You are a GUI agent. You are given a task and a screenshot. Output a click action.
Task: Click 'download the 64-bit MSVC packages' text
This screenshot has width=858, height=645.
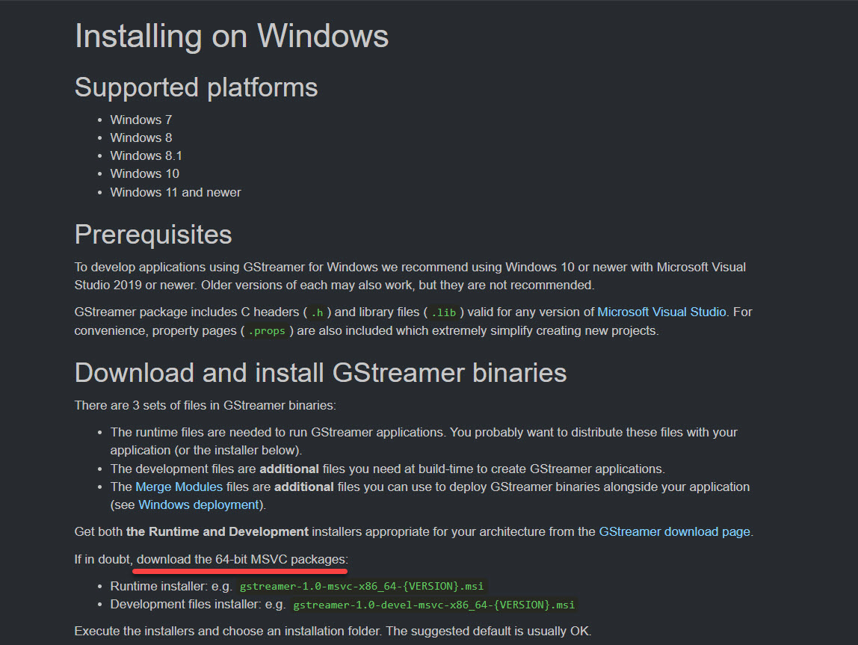[241, 559]
